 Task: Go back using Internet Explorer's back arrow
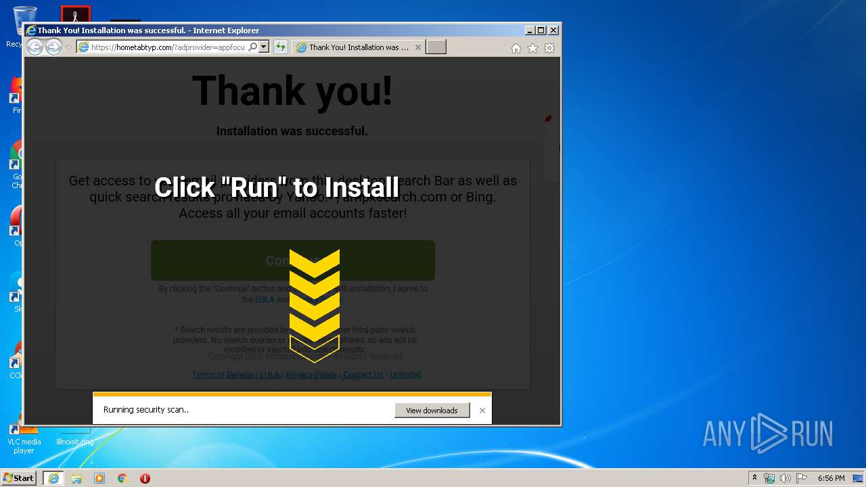point(35,47)
